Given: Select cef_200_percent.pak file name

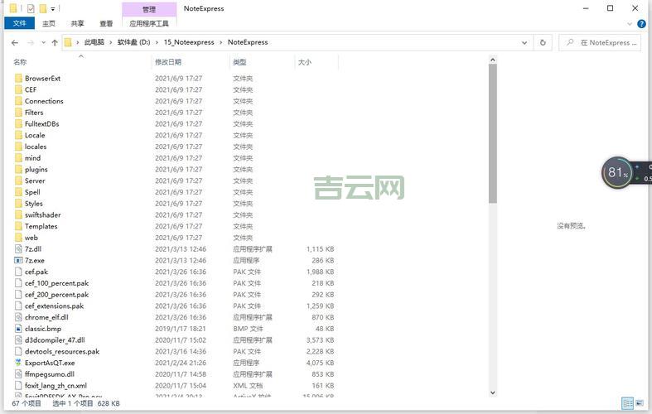Looking at the screenshot, I should pos(57,294).
